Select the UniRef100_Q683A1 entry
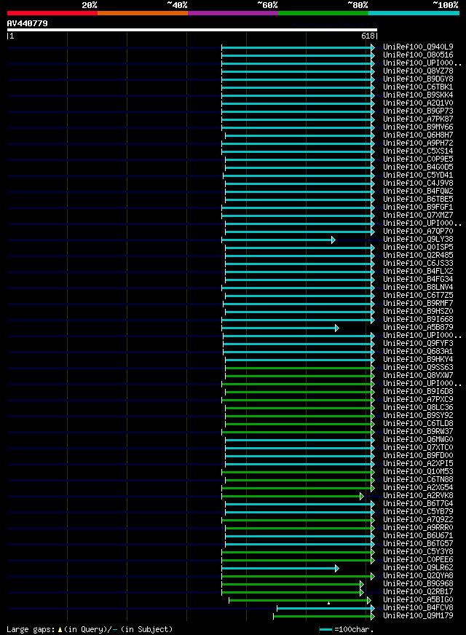 pyautogui.click(x=418, y=352)
